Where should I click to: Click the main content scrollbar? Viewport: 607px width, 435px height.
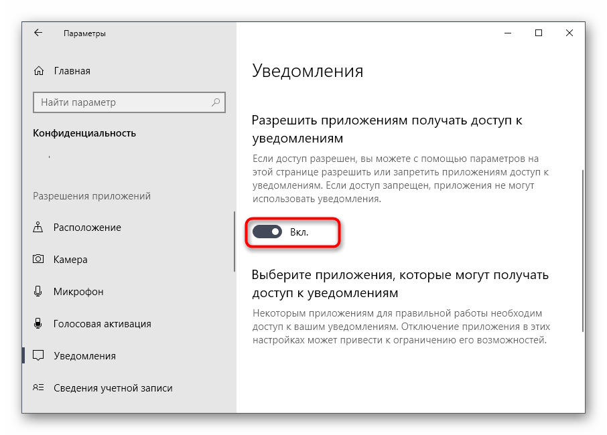click(582, 250)
